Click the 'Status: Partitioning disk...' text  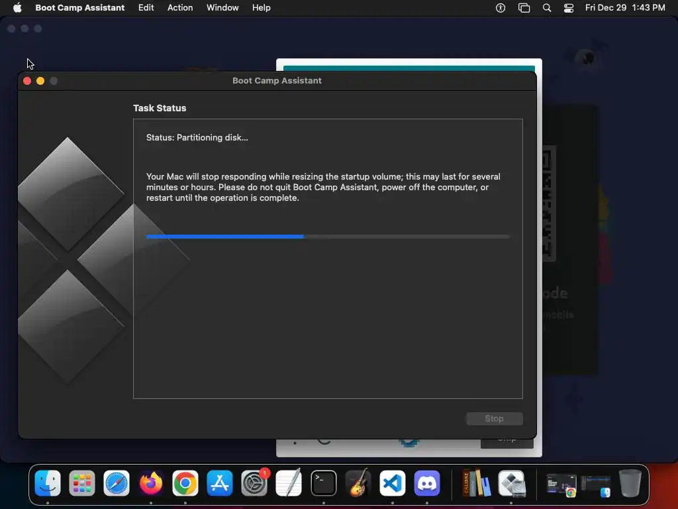[197, 138]
